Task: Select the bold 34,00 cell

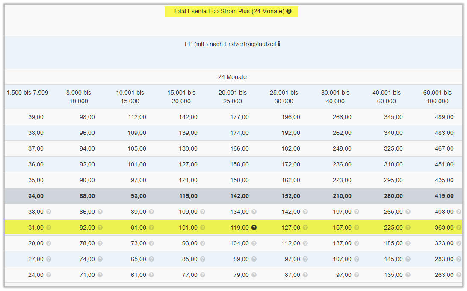Action: click(x=35, y=196)
